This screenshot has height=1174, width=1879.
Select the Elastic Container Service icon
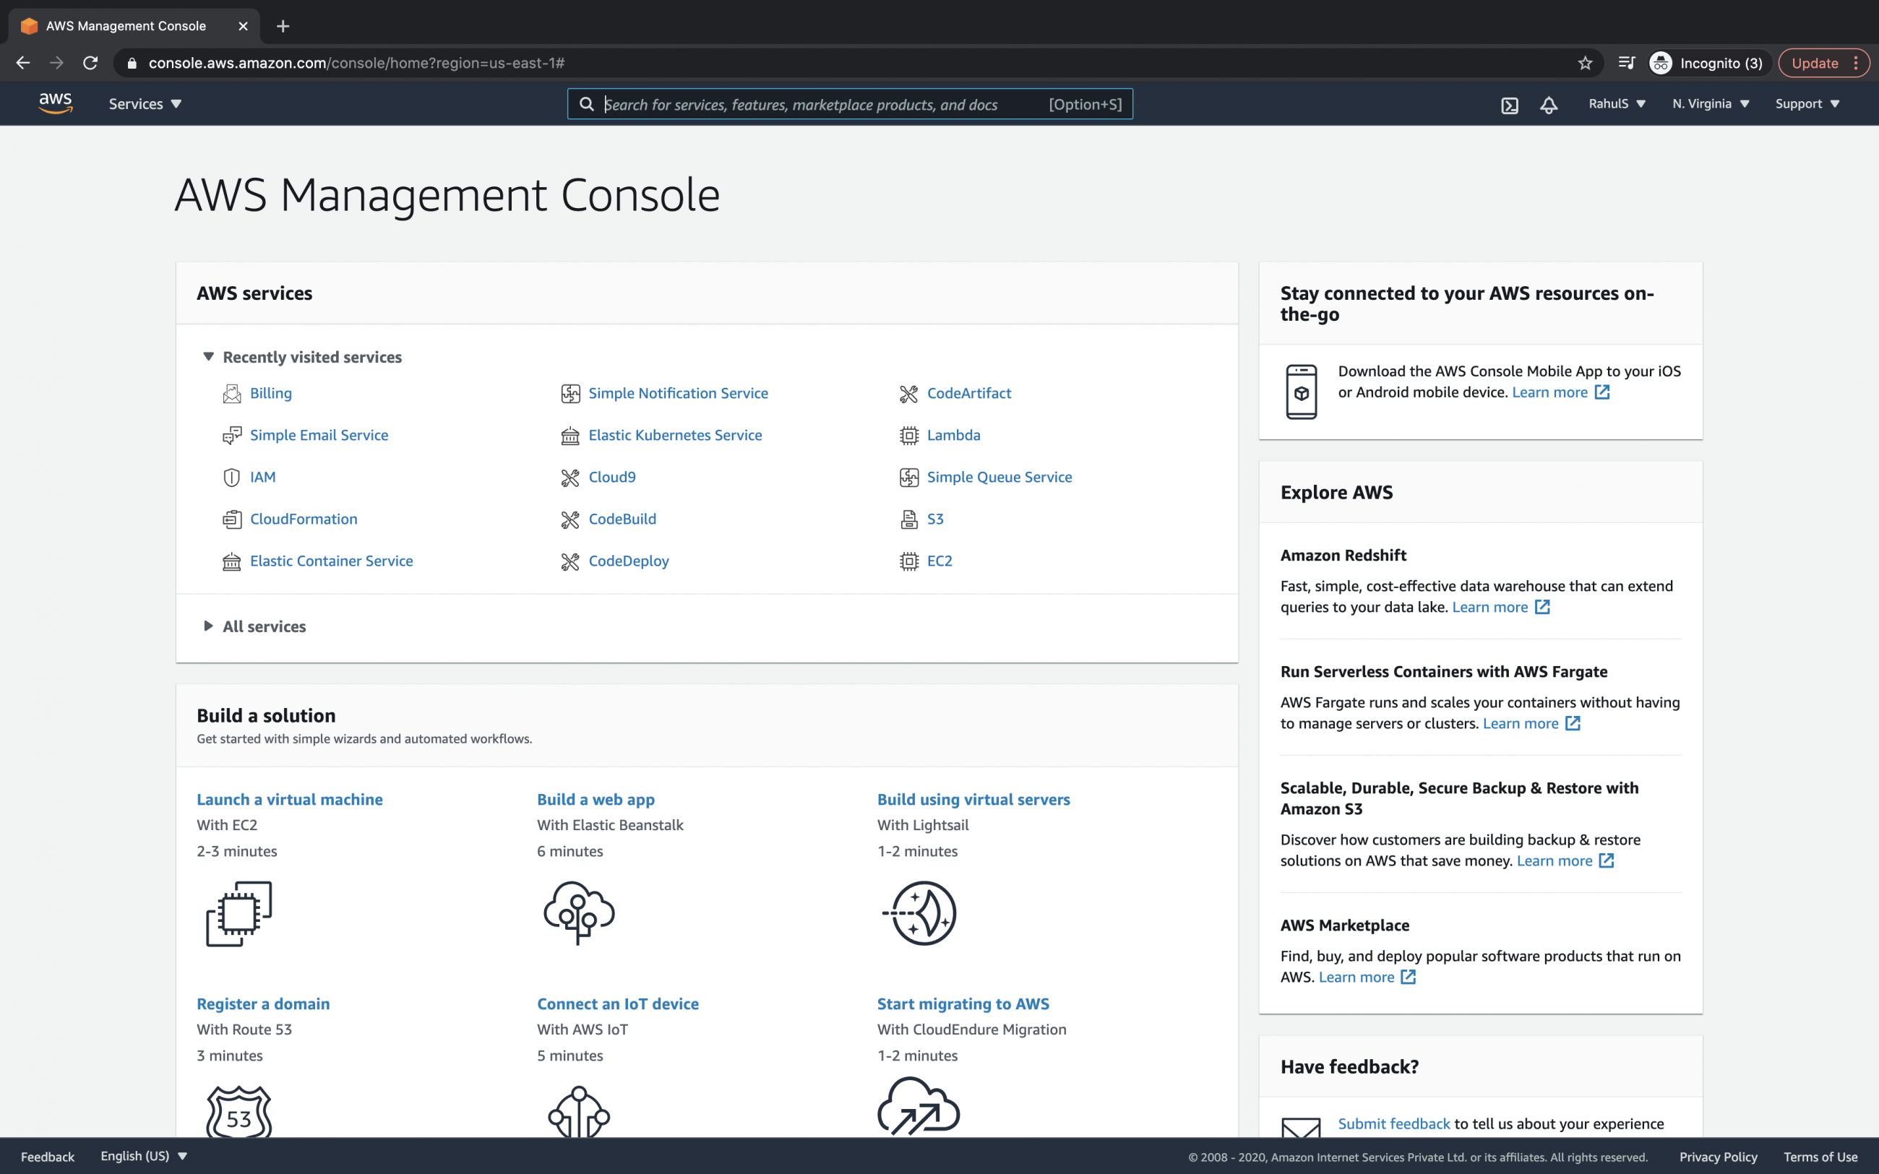tap(231, 561)
